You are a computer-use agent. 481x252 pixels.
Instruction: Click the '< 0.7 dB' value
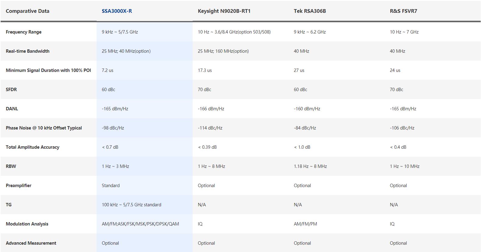tap(110, 147)
